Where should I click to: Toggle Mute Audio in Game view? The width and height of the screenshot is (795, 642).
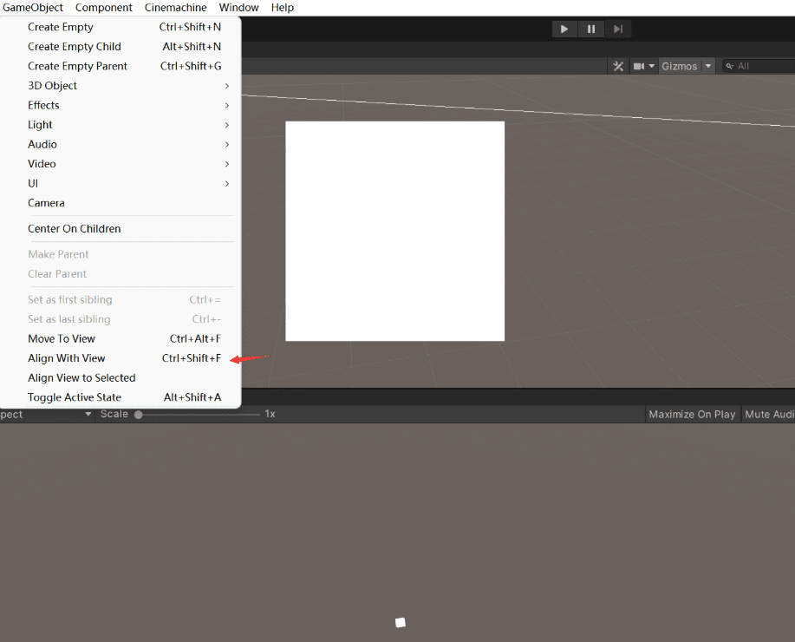coord(769,415)
